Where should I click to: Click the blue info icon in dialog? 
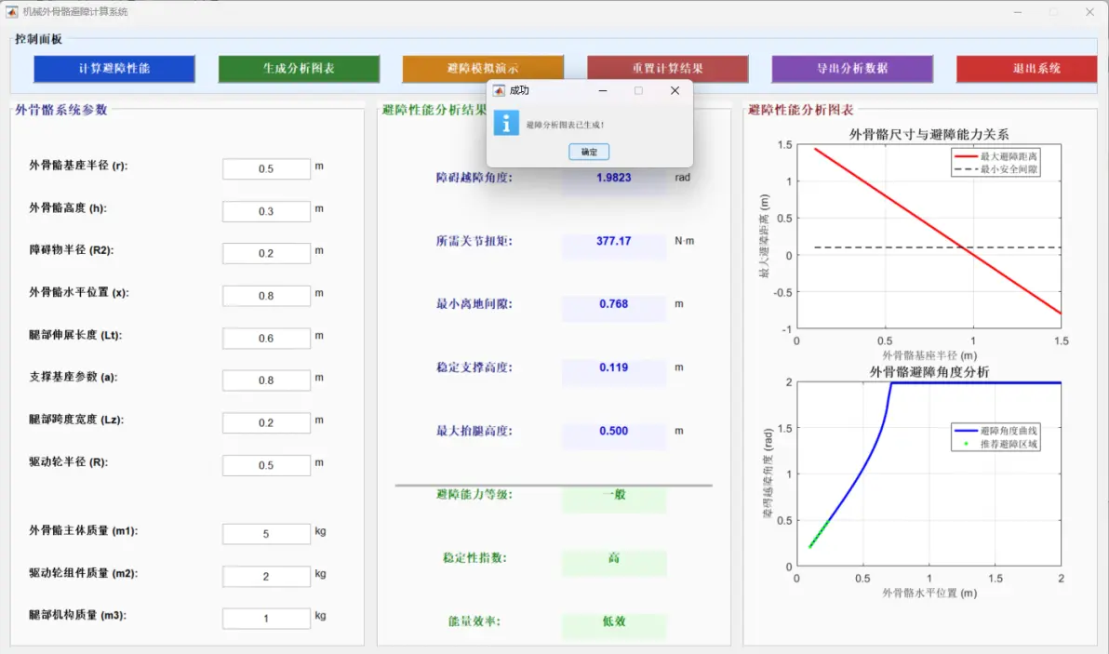(x=506, y=123)
